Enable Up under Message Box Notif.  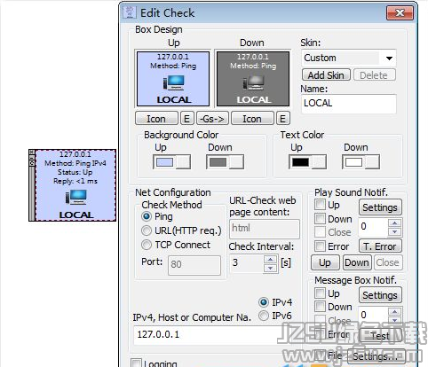pyautogui.click(x=320, y=293)
